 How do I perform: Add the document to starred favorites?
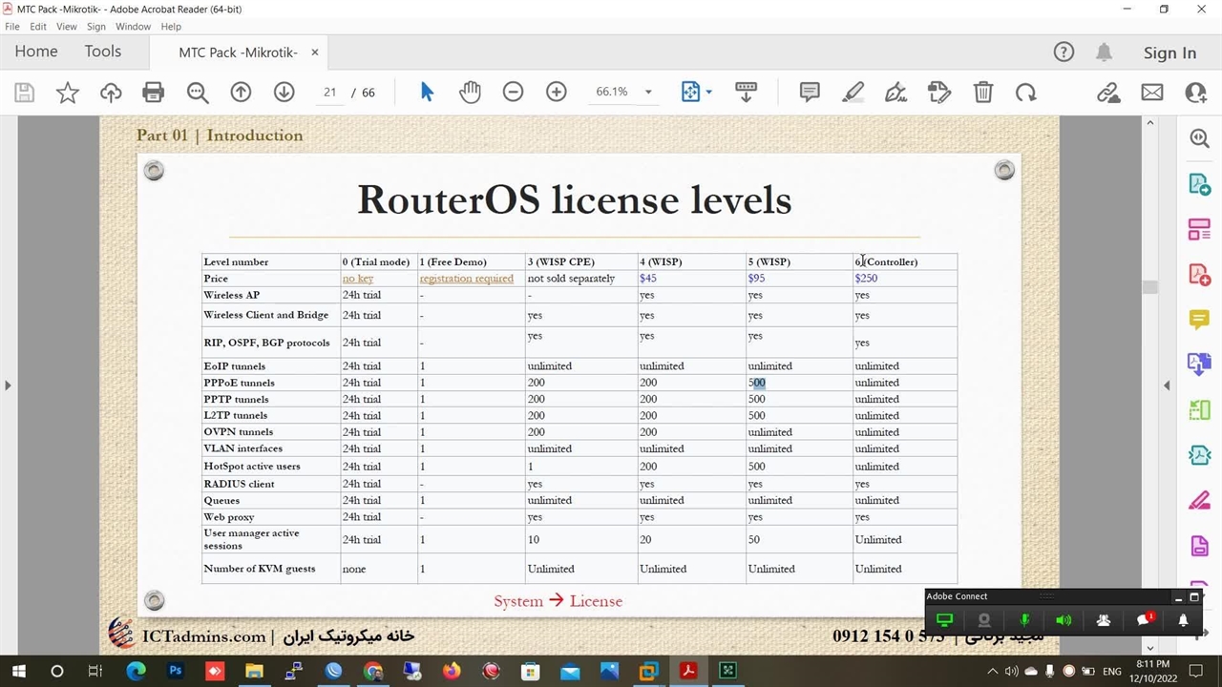tap(68, 93)
